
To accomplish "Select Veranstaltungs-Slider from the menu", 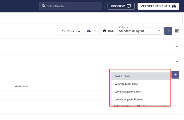I will (141, 84).
